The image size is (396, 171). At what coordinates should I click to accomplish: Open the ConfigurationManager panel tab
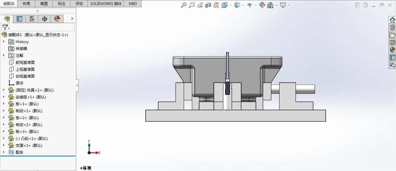32,19
